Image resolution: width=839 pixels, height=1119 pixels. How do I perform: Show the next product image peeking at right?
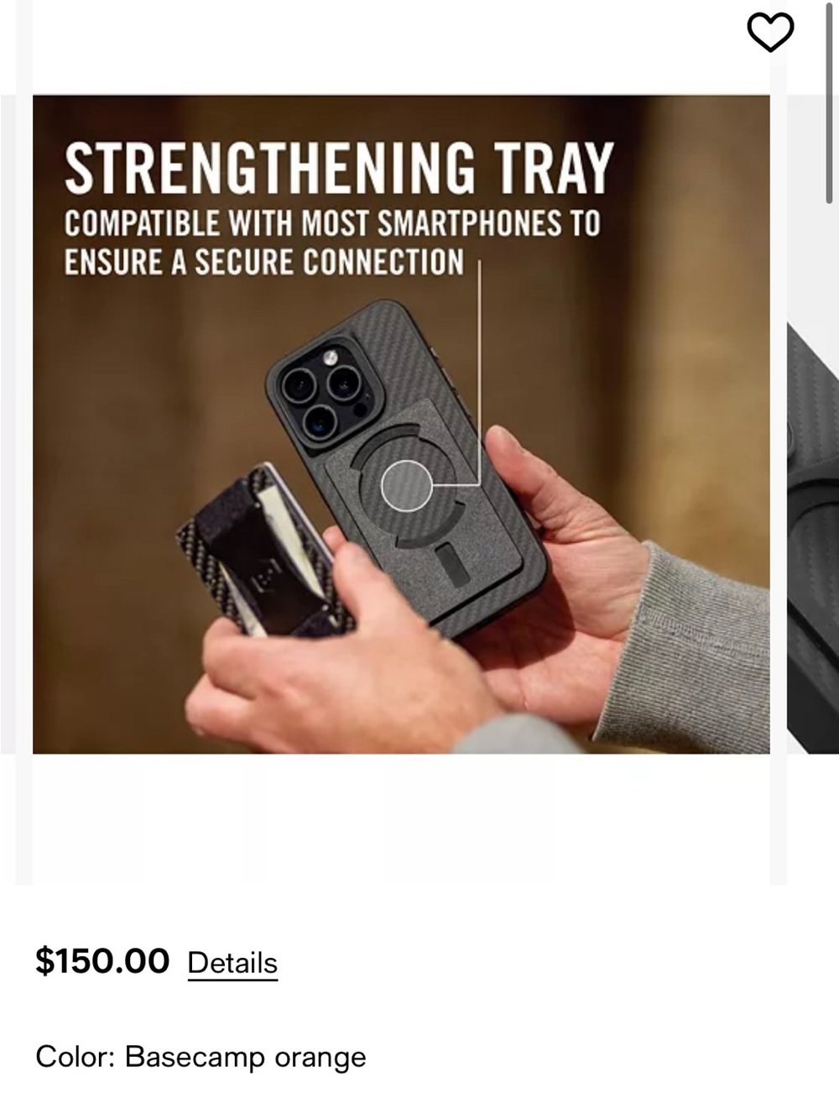812,537
